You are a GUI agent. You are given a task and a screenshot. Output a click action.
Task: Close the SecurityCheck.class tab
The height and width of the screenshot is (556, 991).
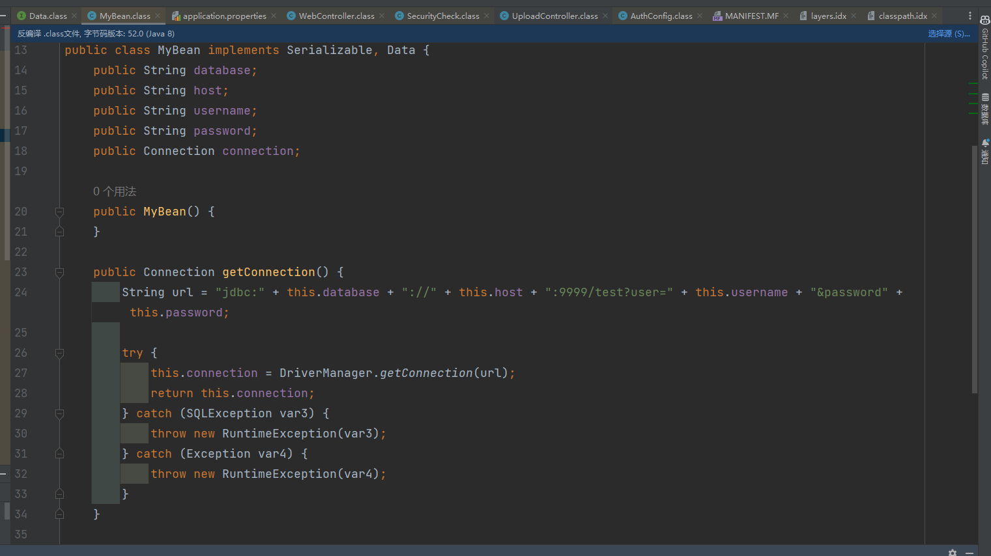point(487,16)
